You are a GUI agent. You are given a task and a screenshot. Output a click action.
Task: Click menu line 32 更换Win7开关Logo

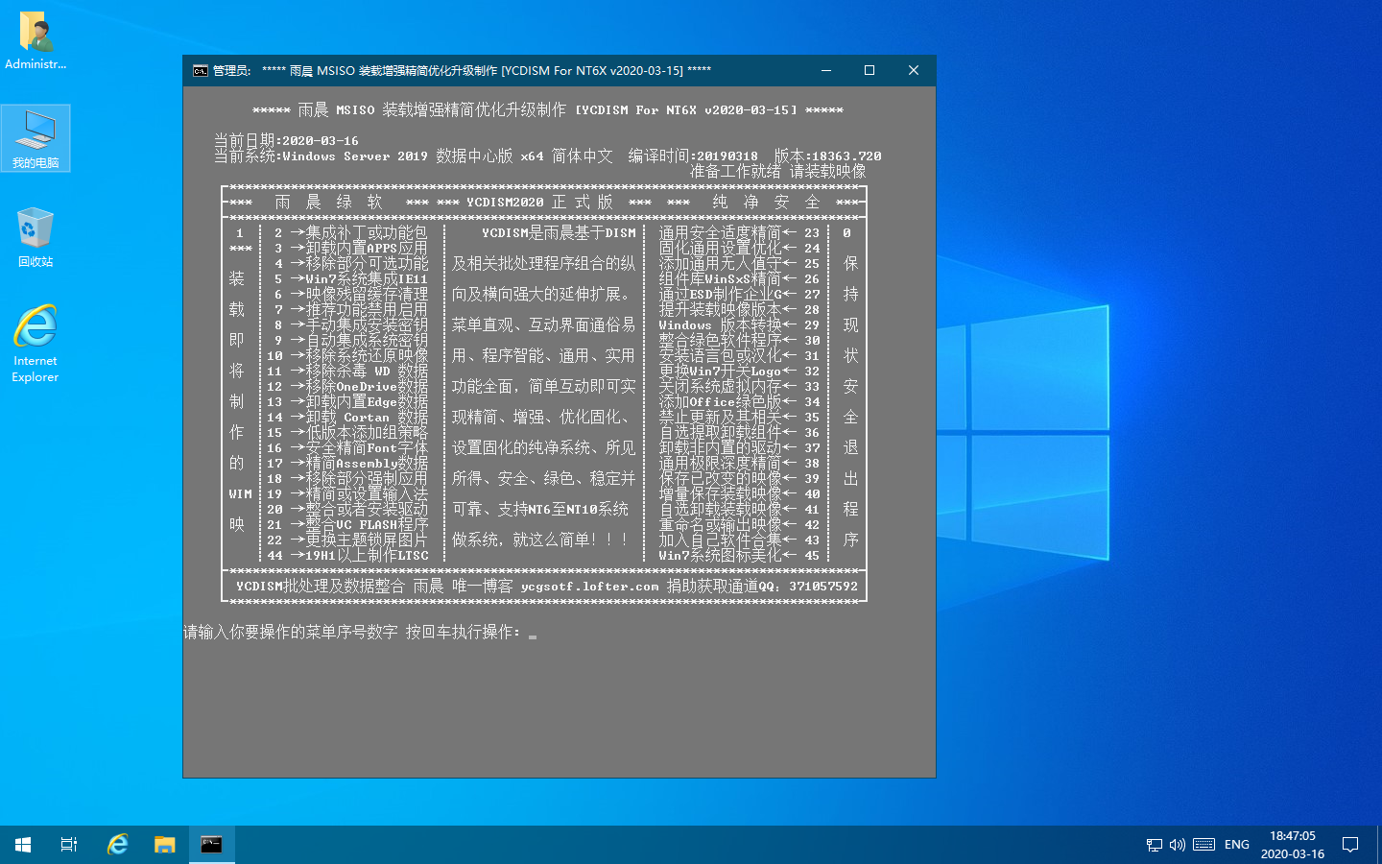click(x=739, y=372)
